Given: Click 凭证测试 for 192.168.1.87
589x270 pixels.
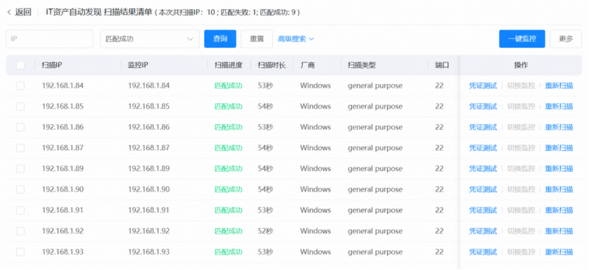Looking at the screenshot, I should pyautogui.click(x=483, y=148).
